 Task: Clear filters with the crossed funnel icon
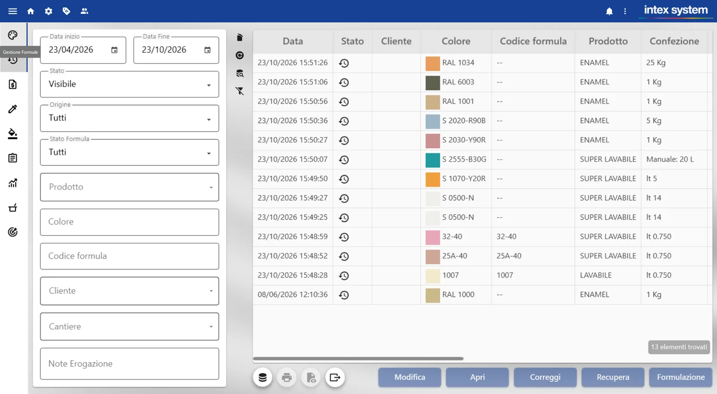[x=240, y=91]
